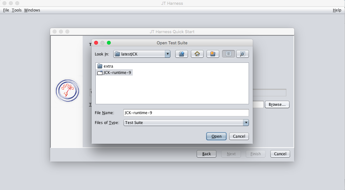Open the Windows menu
345x190 pixels.
[x=32, y=10]
